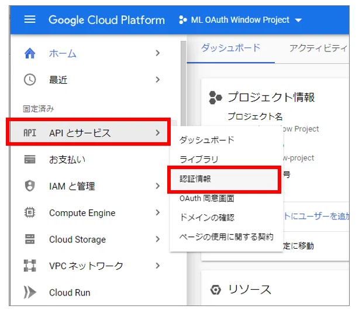Click the リソース heading

pyautogui.click(x=250, y=290)
